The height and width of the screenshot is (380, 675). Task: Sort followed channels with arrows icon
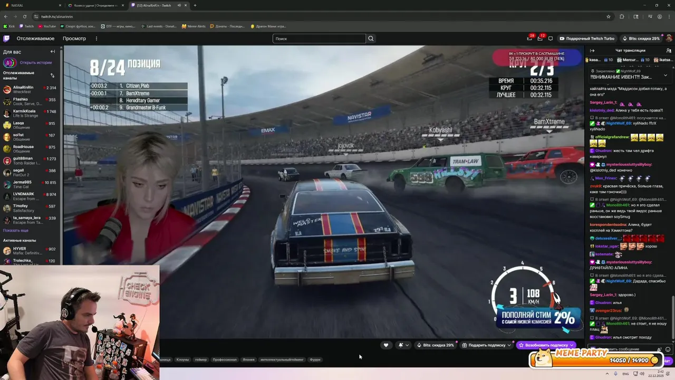tap(52, 75)
